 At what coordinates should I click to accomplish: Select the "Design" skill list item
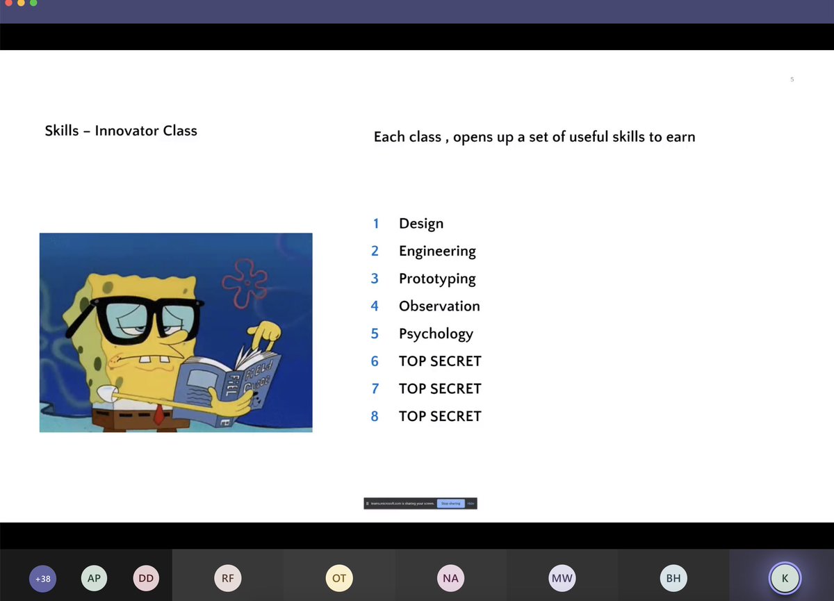(x=421, y=224)
